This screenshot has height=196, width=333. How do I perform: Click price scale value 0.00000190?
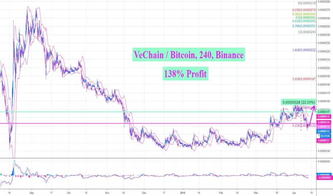[x=324, y=76]
